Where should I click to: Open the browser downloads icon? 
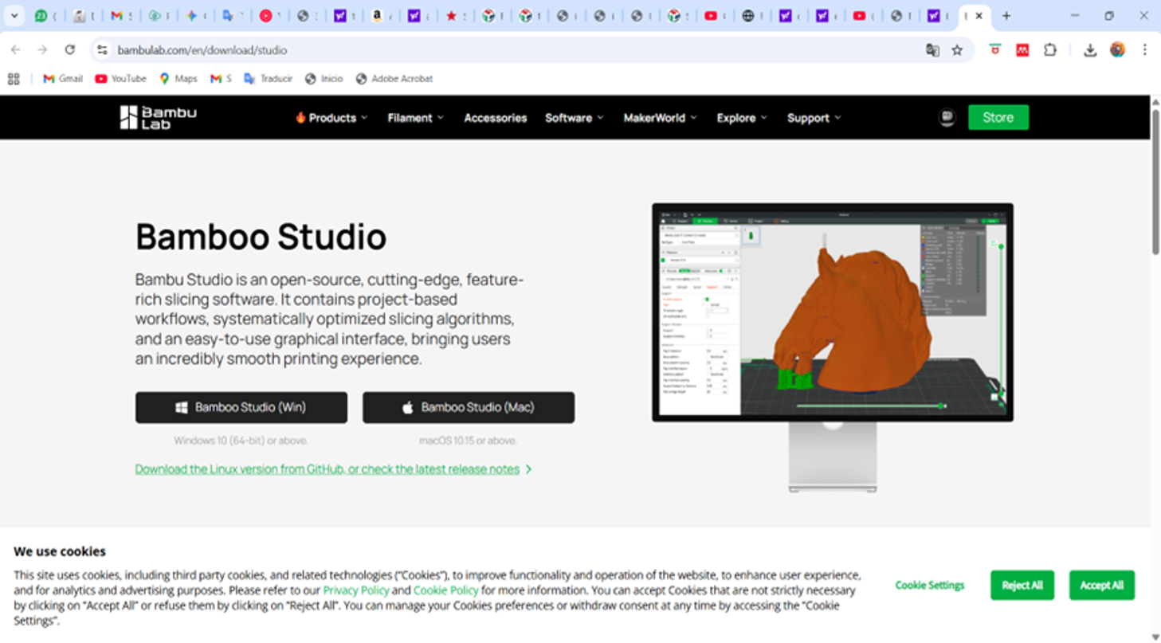click(x=1090, y=50)
